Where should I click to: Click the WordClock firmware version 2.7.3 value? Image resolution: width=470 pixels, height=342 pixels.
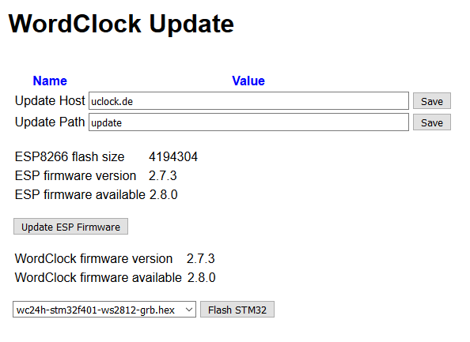[x=200, y=259]
